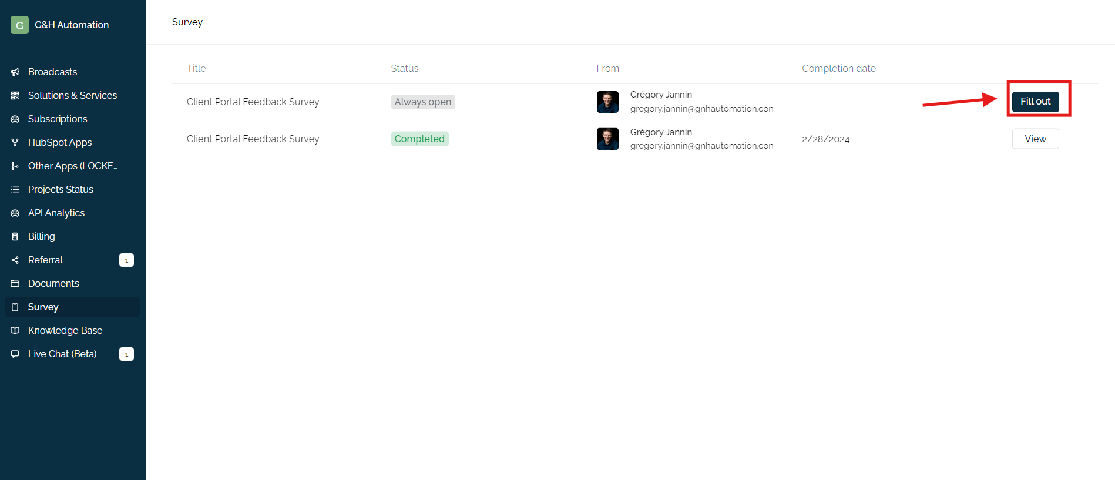The width and height of the screenshot is (1115, 480).
Task: Click the Projects Status list icon
Action: pos(15,189)
